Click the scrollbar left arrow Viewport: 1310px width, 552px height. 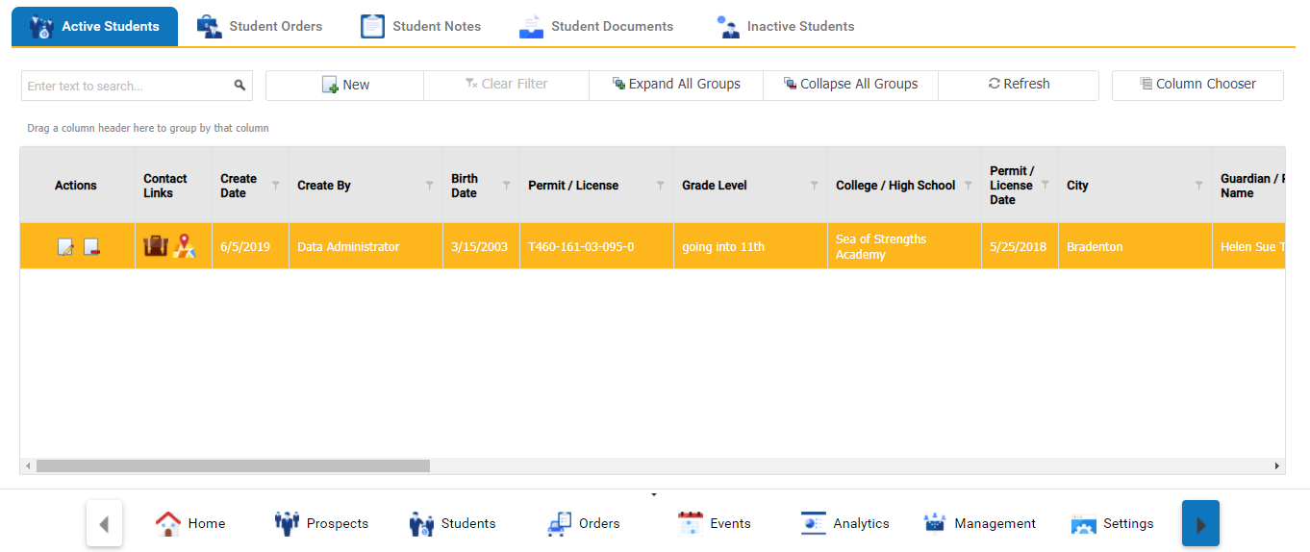coord(27,465)
